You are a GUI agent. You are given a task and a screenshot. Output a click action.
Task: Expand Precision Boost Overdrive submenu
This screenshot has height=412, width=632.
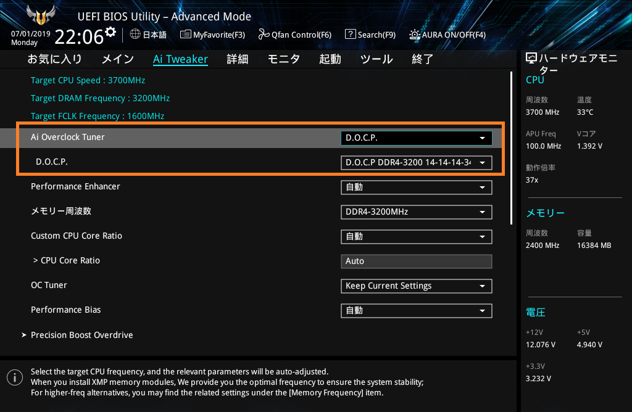click(x=82, y=335)
